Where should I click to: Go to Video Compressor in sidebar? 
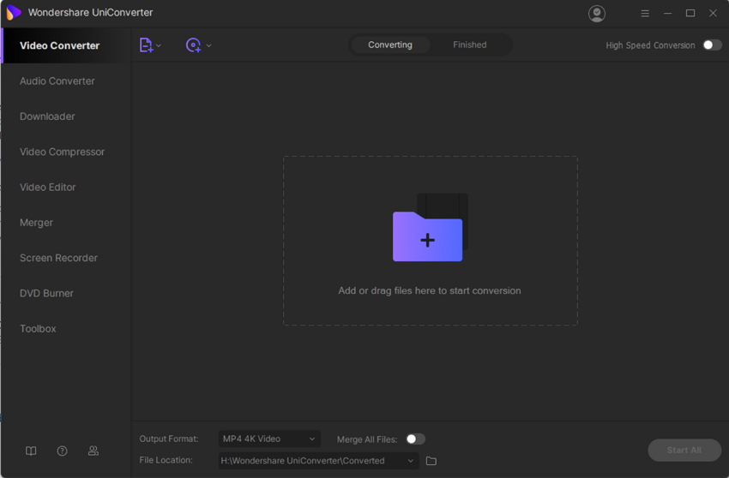pyautogui.click(x=62, y=152)
